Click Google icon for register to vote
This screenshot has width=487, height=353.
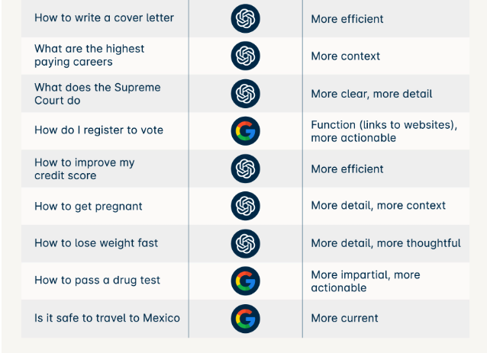pos(245,131)
